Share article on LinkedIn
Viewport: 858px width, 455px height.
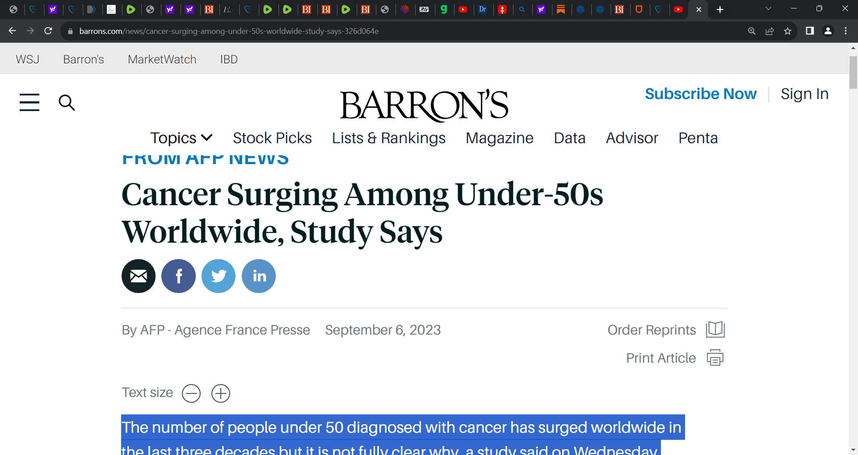click(x=259, y=276)
